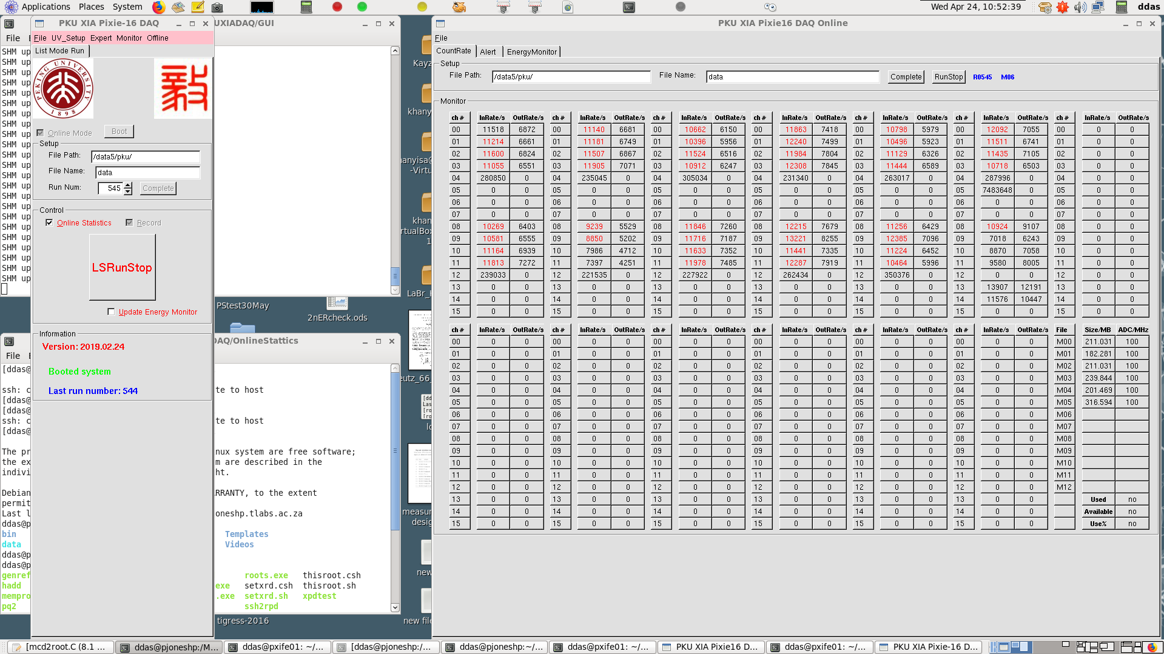The width and height of the screenshot is (1164, 654).
Task: Open the volume control in system tray
Action: (1080, 7)
